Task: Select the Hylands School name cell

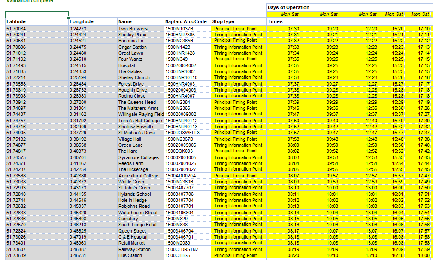Action: click(140, 194)
